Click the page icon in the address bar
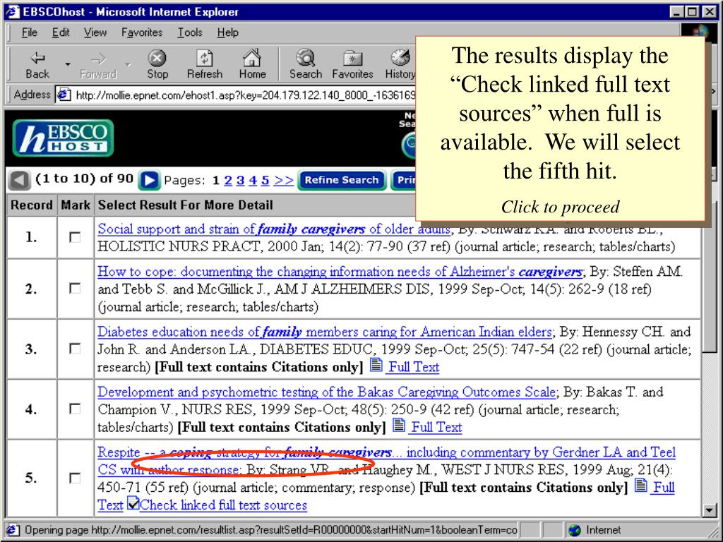The image size is (723, 542). pos(63,95)
